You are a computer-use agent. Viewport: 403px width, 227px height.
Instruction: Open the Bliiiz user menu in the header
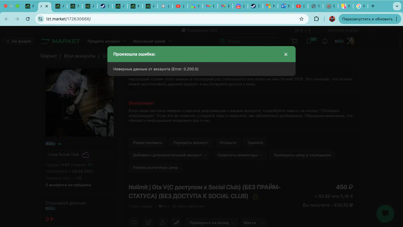(339, 41)
